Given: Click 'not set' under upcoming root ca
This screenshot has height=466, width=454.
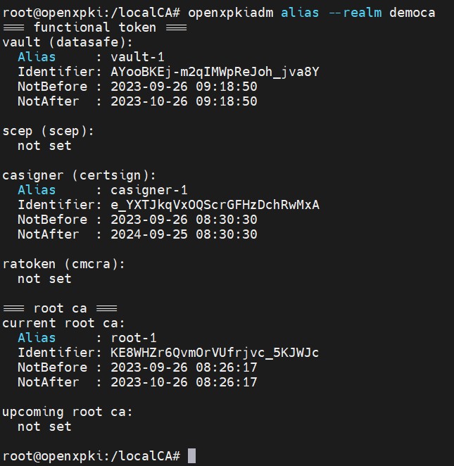Looking at the screenshot, I should [x=44, y=427].
